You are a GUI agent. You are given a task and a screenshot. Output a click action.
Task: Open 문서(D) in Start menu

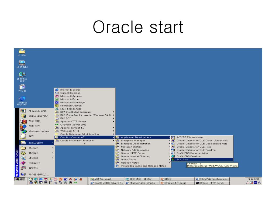click(x=37, y=148)
